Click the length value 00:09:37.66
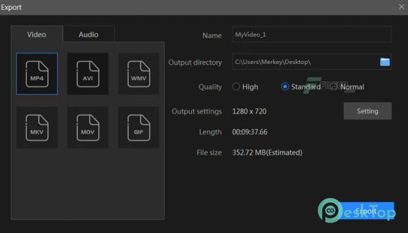The width and height of the screenshot is (408, 233). tap(250, 132)
